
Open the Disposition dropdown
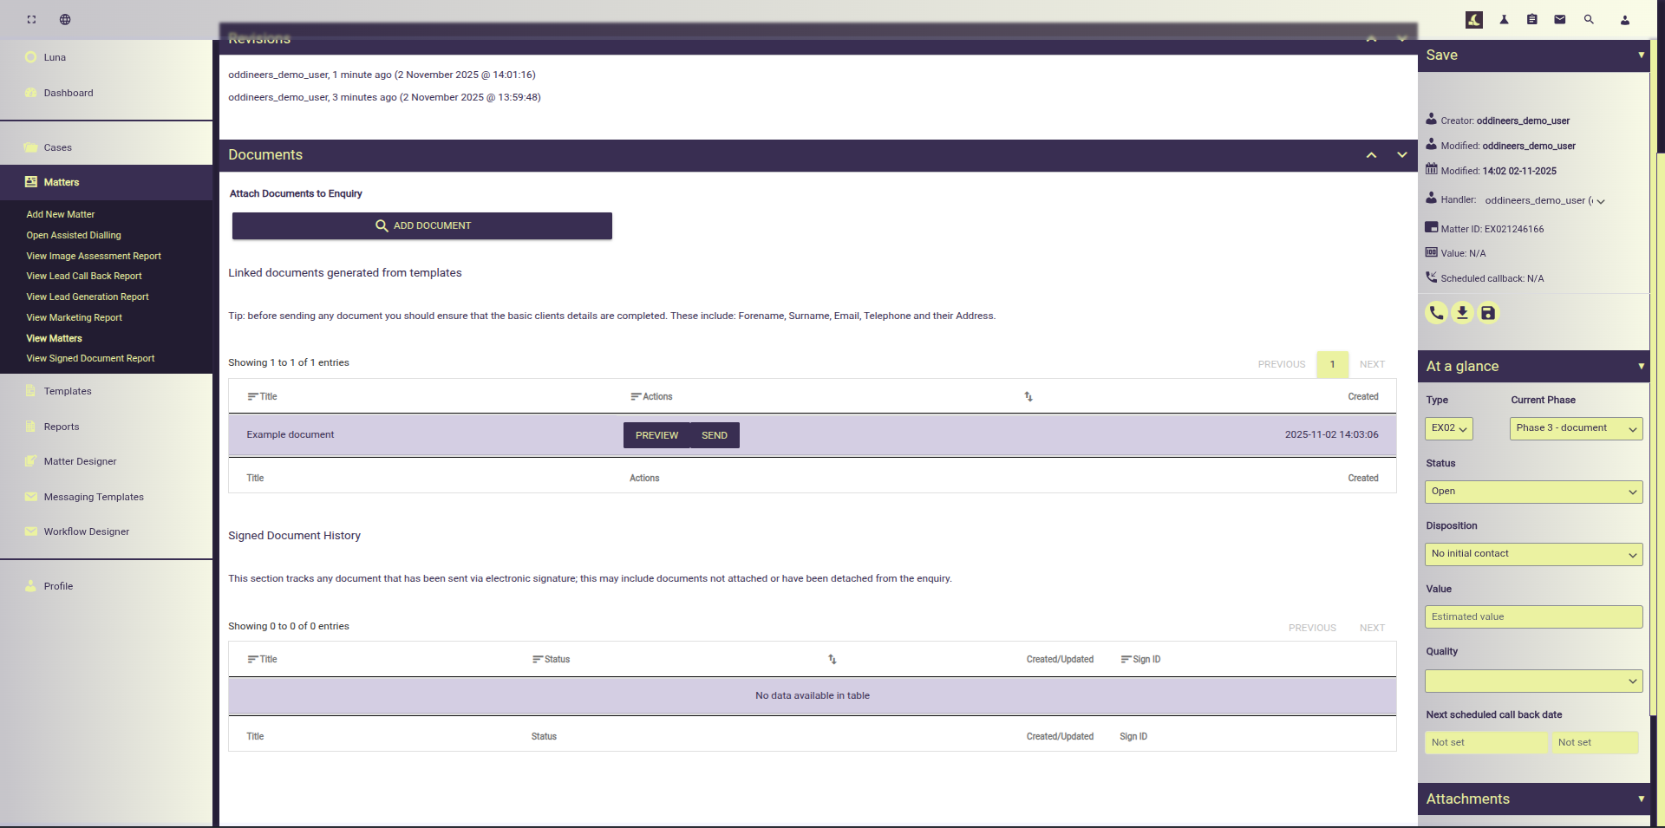(x=1533, y=554)
